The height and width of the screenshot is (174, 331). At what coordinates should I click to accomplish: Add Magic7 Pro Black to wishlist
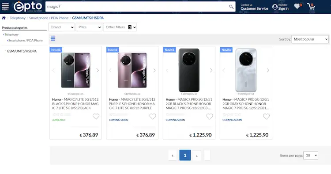(x=210, y=116)
